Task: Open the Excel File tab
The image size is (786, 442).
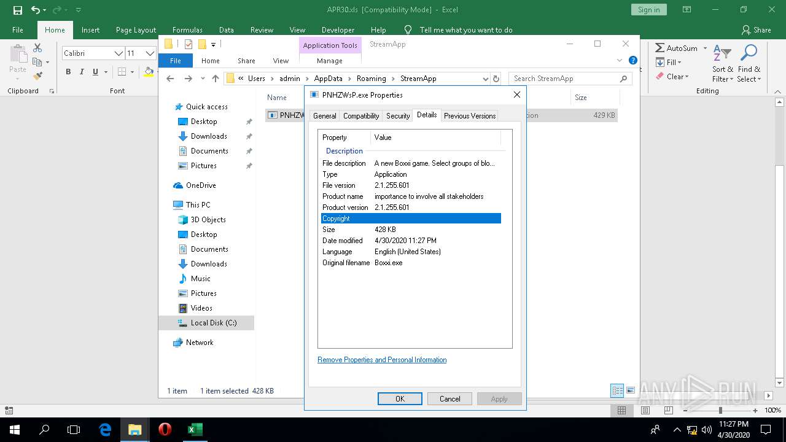Action: (x=18, y=29)
